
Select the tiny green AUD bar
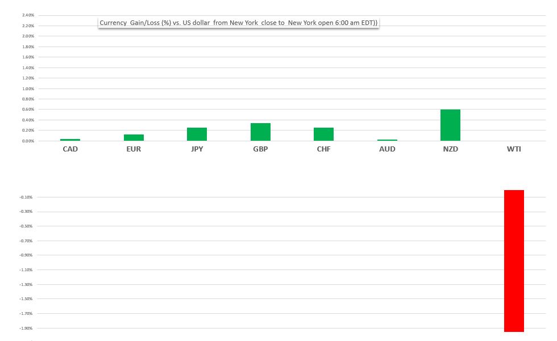pos(387,140)
